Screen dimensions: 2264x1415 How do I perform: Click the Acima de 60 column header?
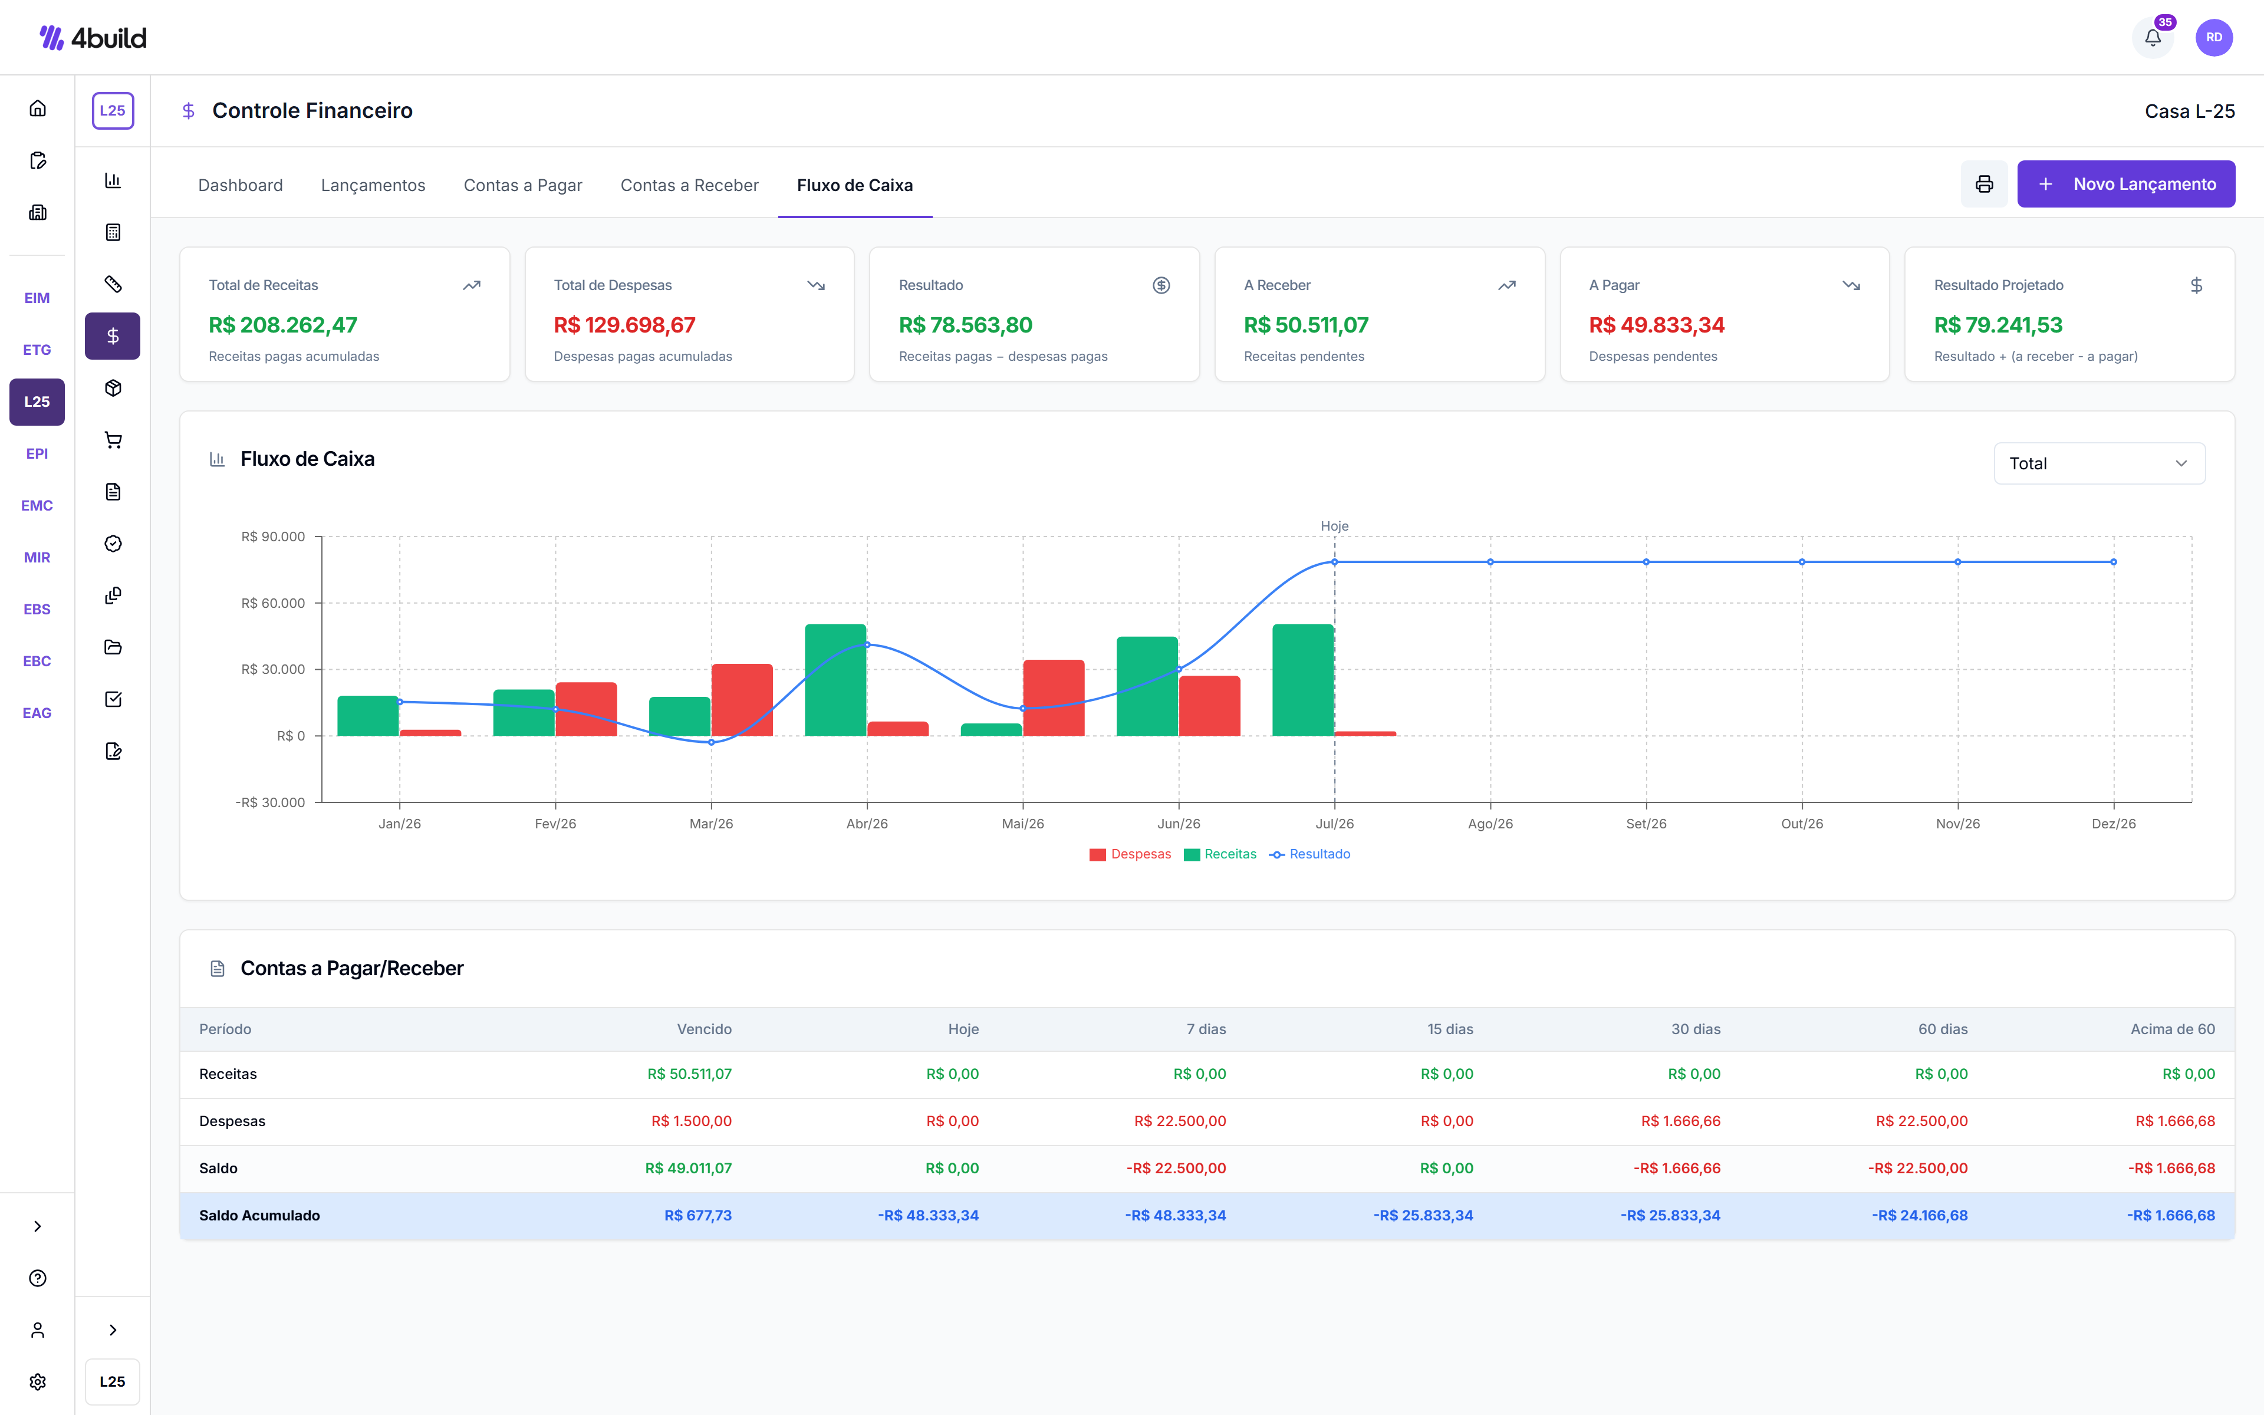(x=2172, y=1029)
